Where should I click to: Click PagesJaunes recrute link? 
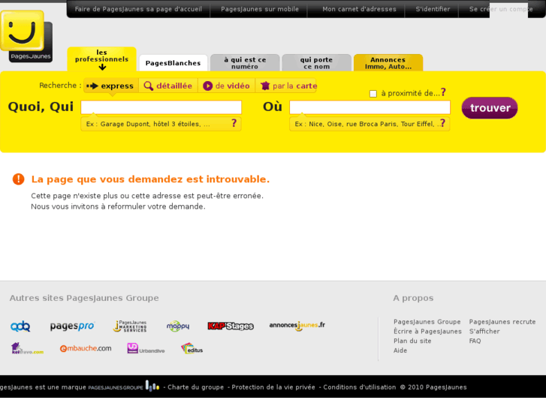pos(502,322)
